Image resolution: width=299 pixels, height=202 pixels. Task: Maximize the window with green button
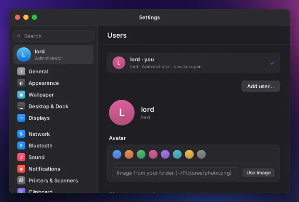(x=34, y=17)
